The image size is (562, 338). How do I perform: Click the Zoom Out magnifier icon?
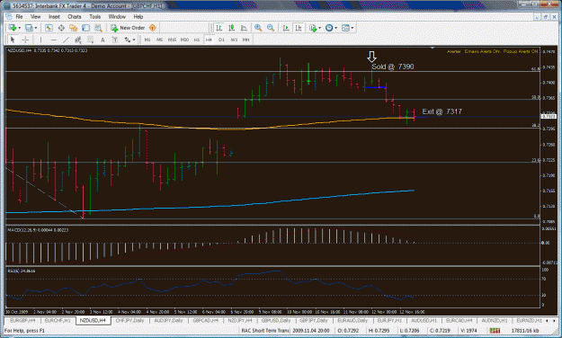coord(271,28)
